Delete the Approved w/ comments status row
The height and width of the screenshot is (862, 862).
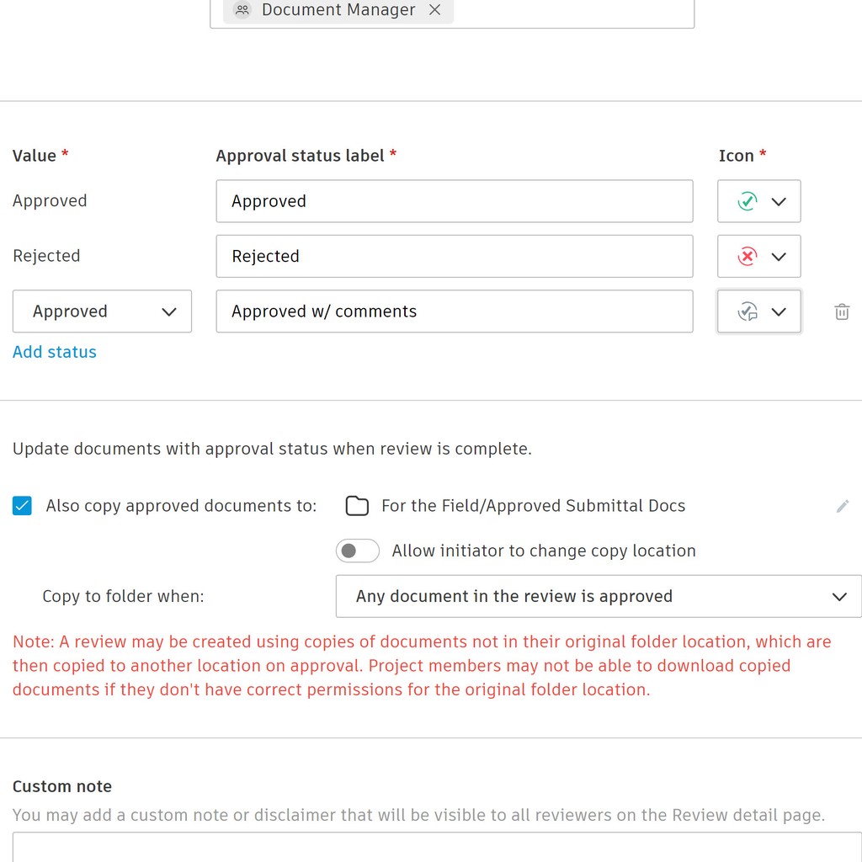pyautogui.click(x=842, y=311)
